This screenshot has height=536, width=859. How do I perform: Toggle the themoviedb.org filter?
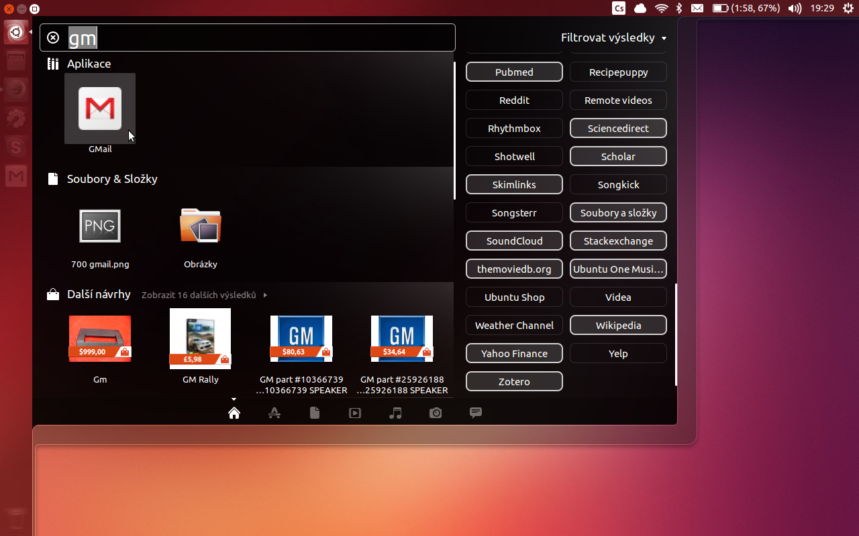point(514,269)
